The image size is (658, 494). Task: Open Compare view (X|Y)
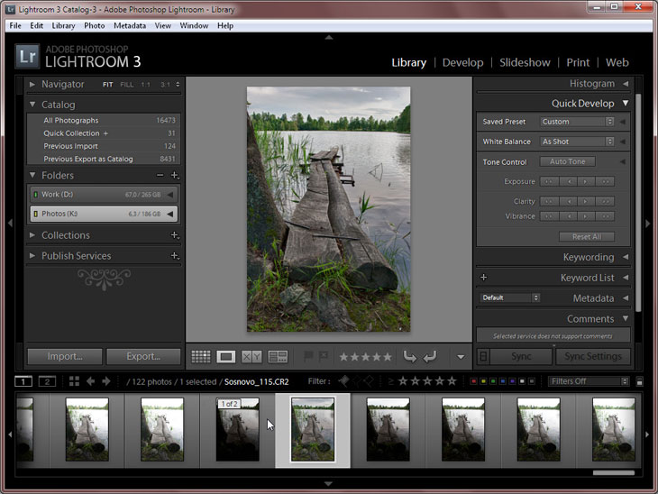[251, 357]
